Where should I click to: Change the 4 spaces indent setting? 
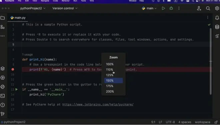pyautogui.click(x=185, y=122)
